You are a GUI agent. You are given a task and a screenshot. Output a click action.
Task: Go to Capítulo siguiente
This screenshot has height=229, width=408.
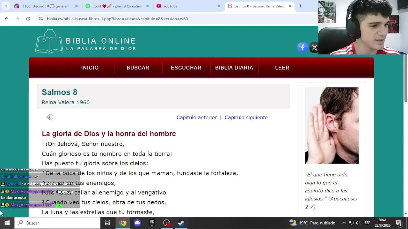[x=246, y=117]
